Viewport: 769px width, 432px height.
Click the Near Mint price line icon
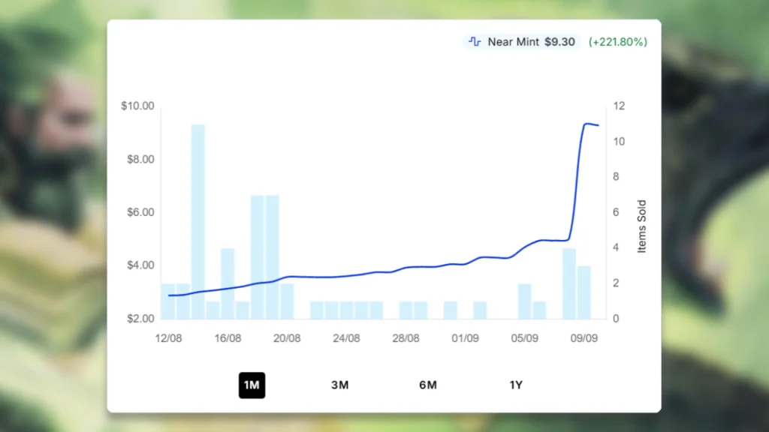pyautogui.click(x=475, y=42)
